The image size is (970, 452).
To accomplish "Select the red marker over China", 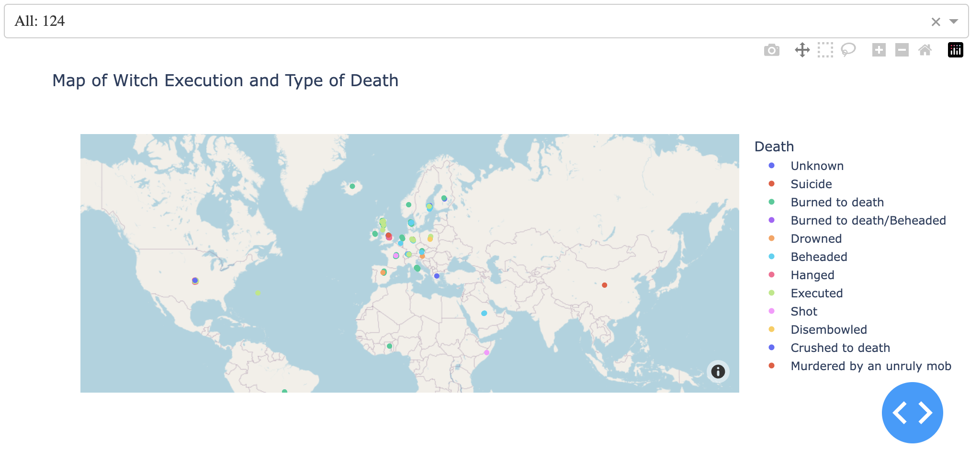I will click(604, 285).
